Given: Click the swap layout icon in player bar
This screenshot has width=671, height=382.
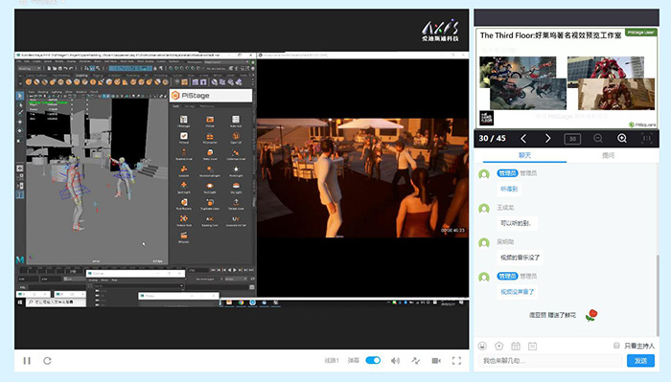Looking at the screenshot, I should 415,361.
